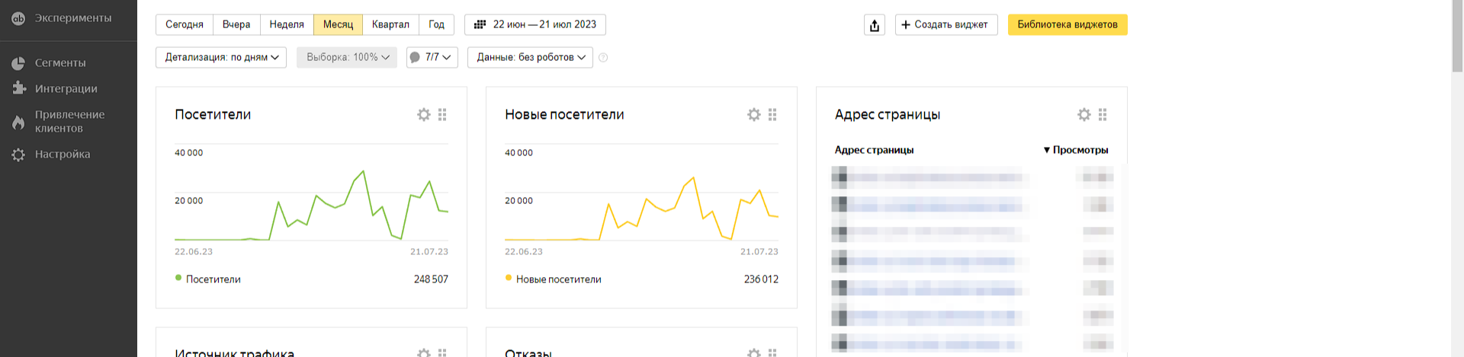Click Создать виджет button
Image resolution: width=1464 pixels, height=357 pixels.
point(946,24)
